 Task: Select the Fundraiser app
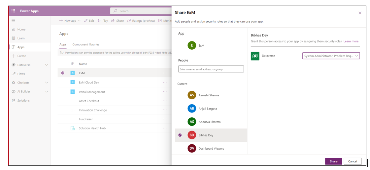(x=86, y=119)
